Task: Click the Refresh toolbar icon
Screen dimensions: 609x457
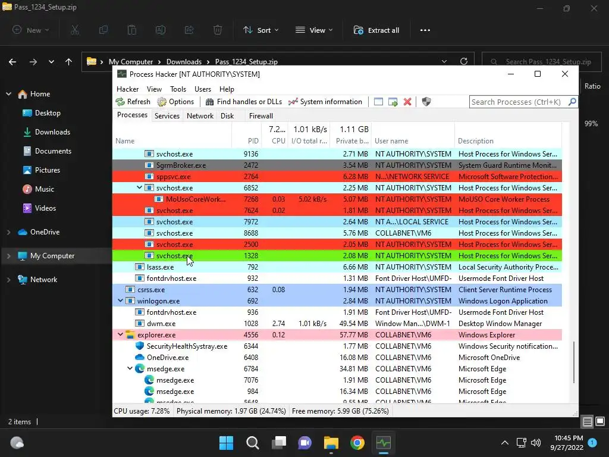Action: 120,102
